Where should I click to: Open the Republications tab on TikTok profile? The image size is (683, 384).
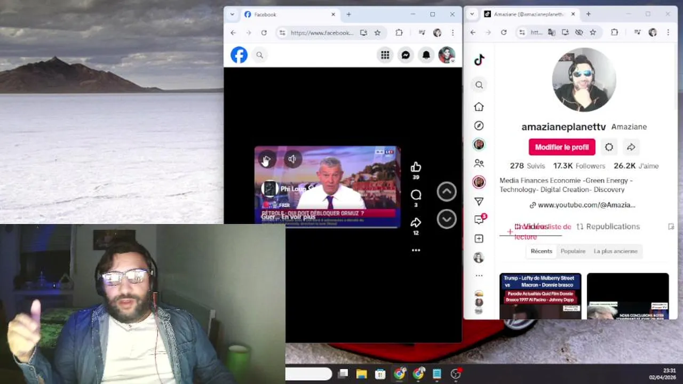click(x=608, y=227)
